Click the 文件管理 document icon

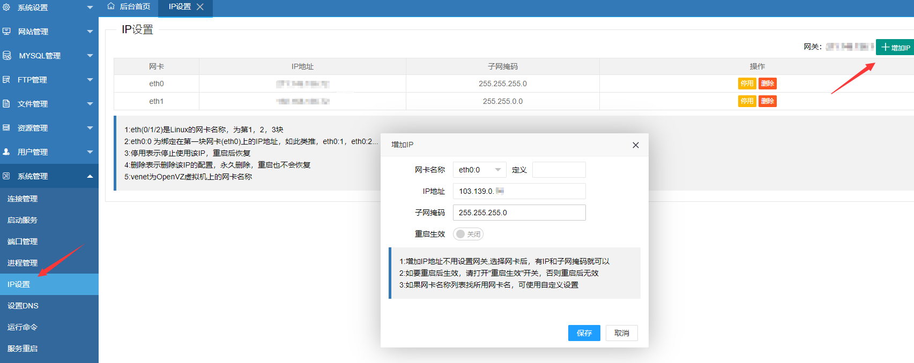(x=6, y=104)
